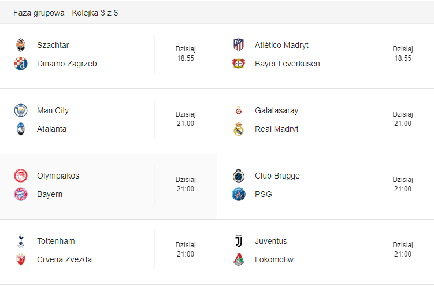Click the Bayer Leverkusen logo
The height and width of the screenshot is (286, 434).
click(x=239, y=64)
